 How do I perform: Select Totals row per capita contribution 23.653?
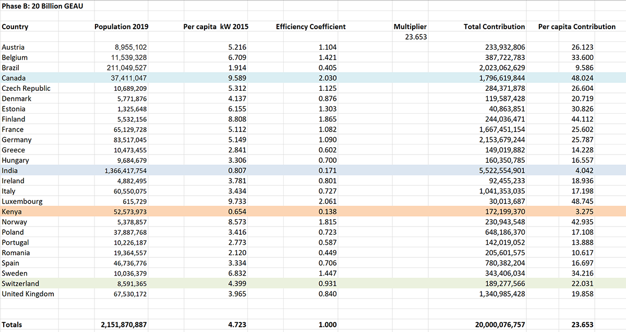coord(582,325)
